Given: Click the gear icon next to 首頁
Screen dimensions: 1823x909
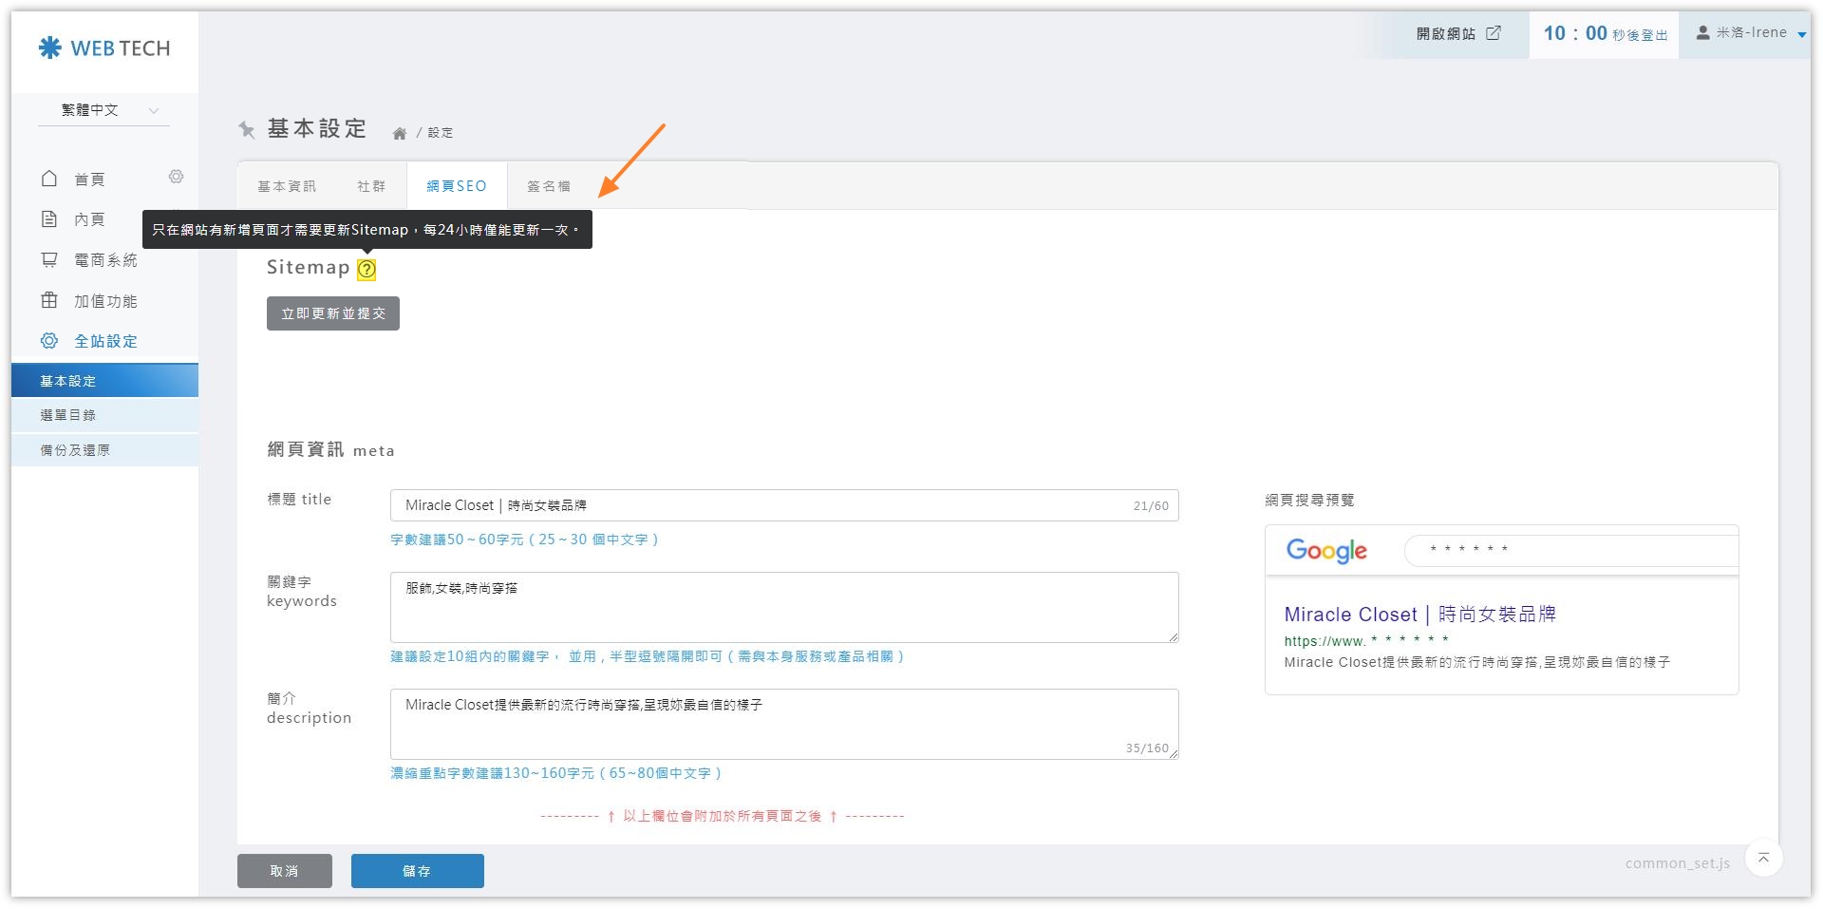Looking at the screenshot, I should 176,178.
